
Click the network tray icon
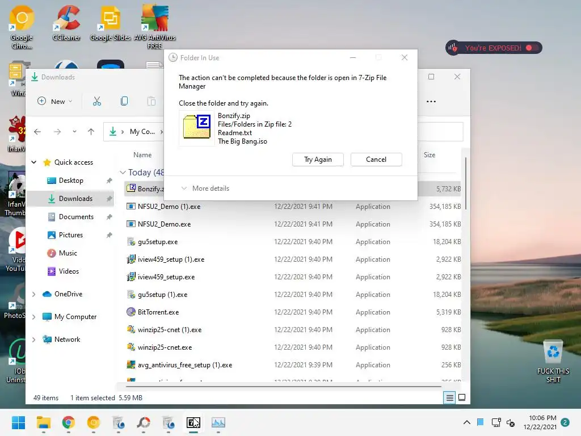[x=496, y=422]
